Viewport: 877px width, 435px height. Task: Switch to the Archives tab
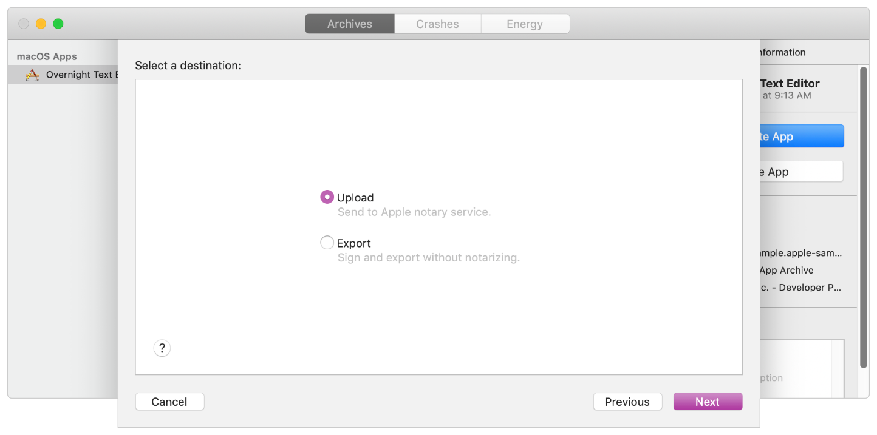349,24
